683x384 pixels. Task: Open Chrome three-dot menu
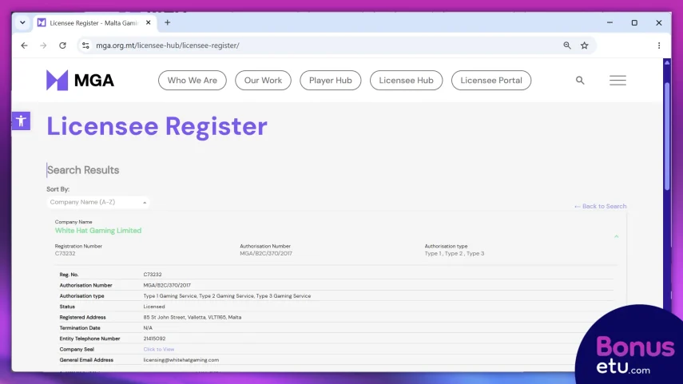click(x=659, y=46)
